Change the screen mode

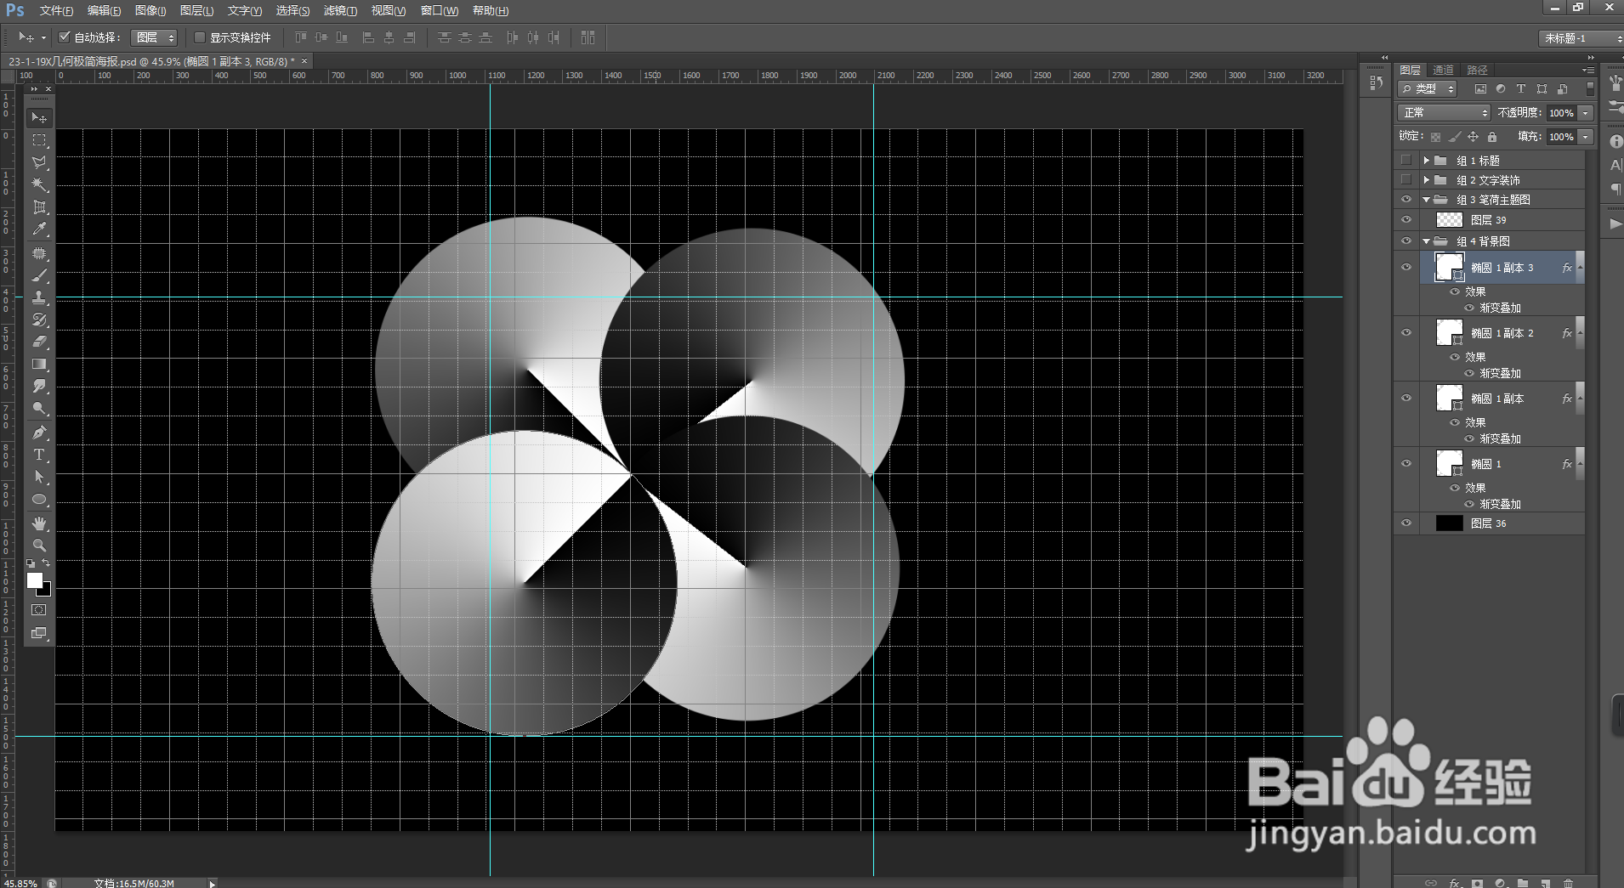tap(39, 633)
